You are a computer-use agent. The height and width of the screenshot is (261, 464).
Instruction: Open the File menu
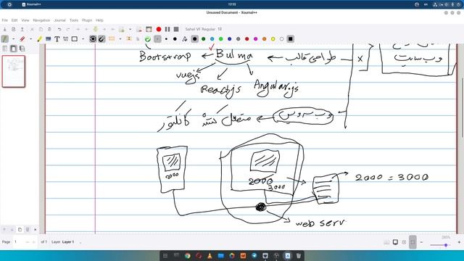pyautogui.click(x=5, y=20)
